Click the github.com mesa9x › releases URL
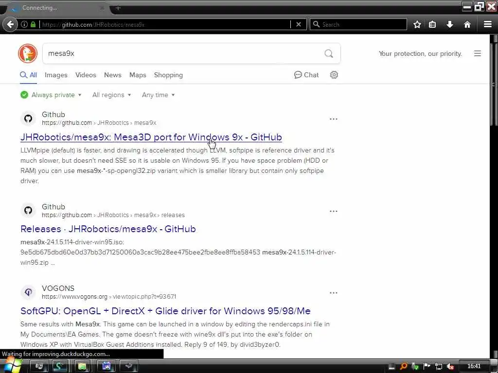 (x=113, y=215)
